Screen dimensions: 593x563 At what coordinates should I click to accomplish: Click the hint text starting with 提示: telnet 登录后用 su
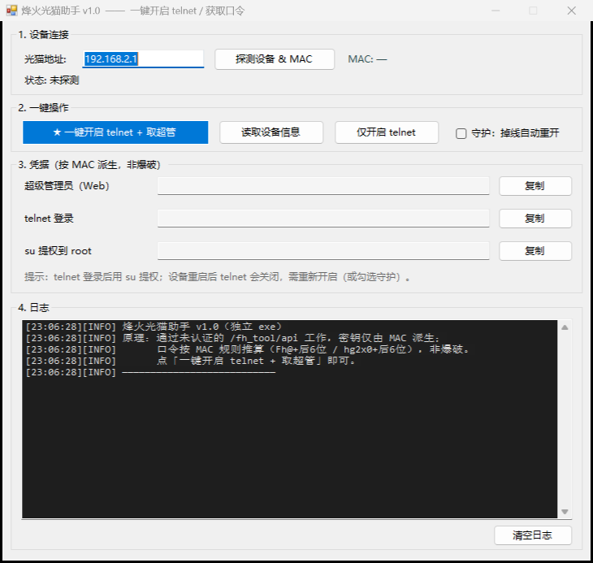point(218,277)
